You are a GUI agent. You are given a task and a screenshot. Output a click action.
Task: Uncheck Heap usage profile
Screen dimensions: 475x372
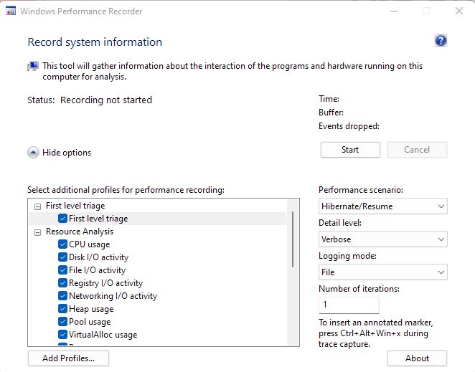pos(62,309)
